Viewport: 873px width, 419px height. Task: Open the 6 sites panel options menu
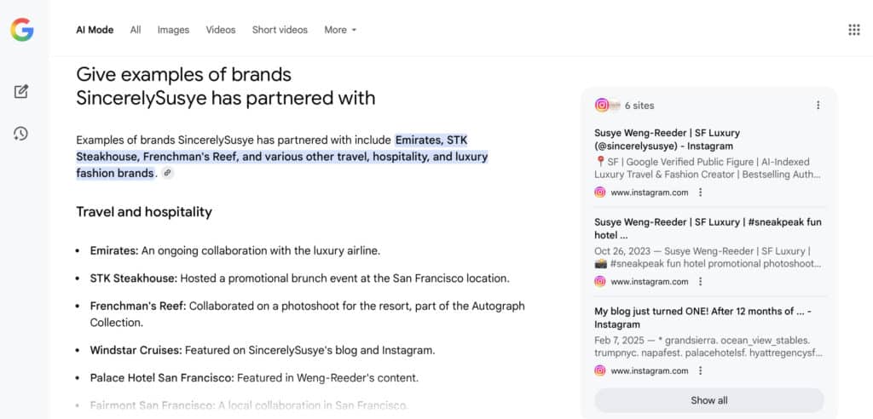pyautogui.click(x=818, y=105)
